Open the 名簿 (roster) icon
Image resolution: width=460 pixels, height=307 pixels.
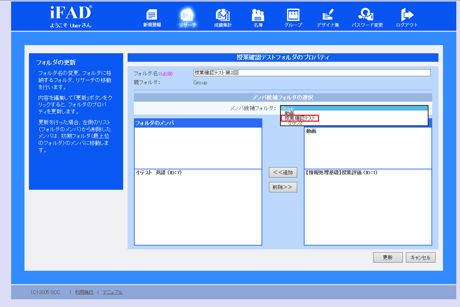(258, 18)
